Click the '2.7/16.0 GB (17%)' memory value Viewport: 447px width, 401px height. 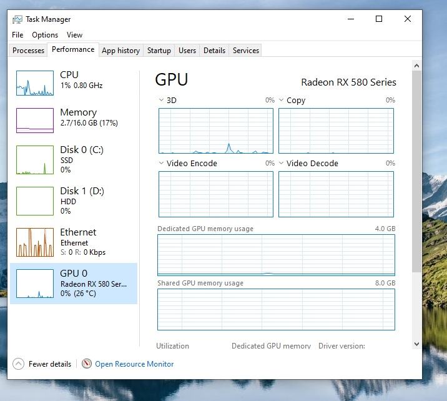coord(89,123)
